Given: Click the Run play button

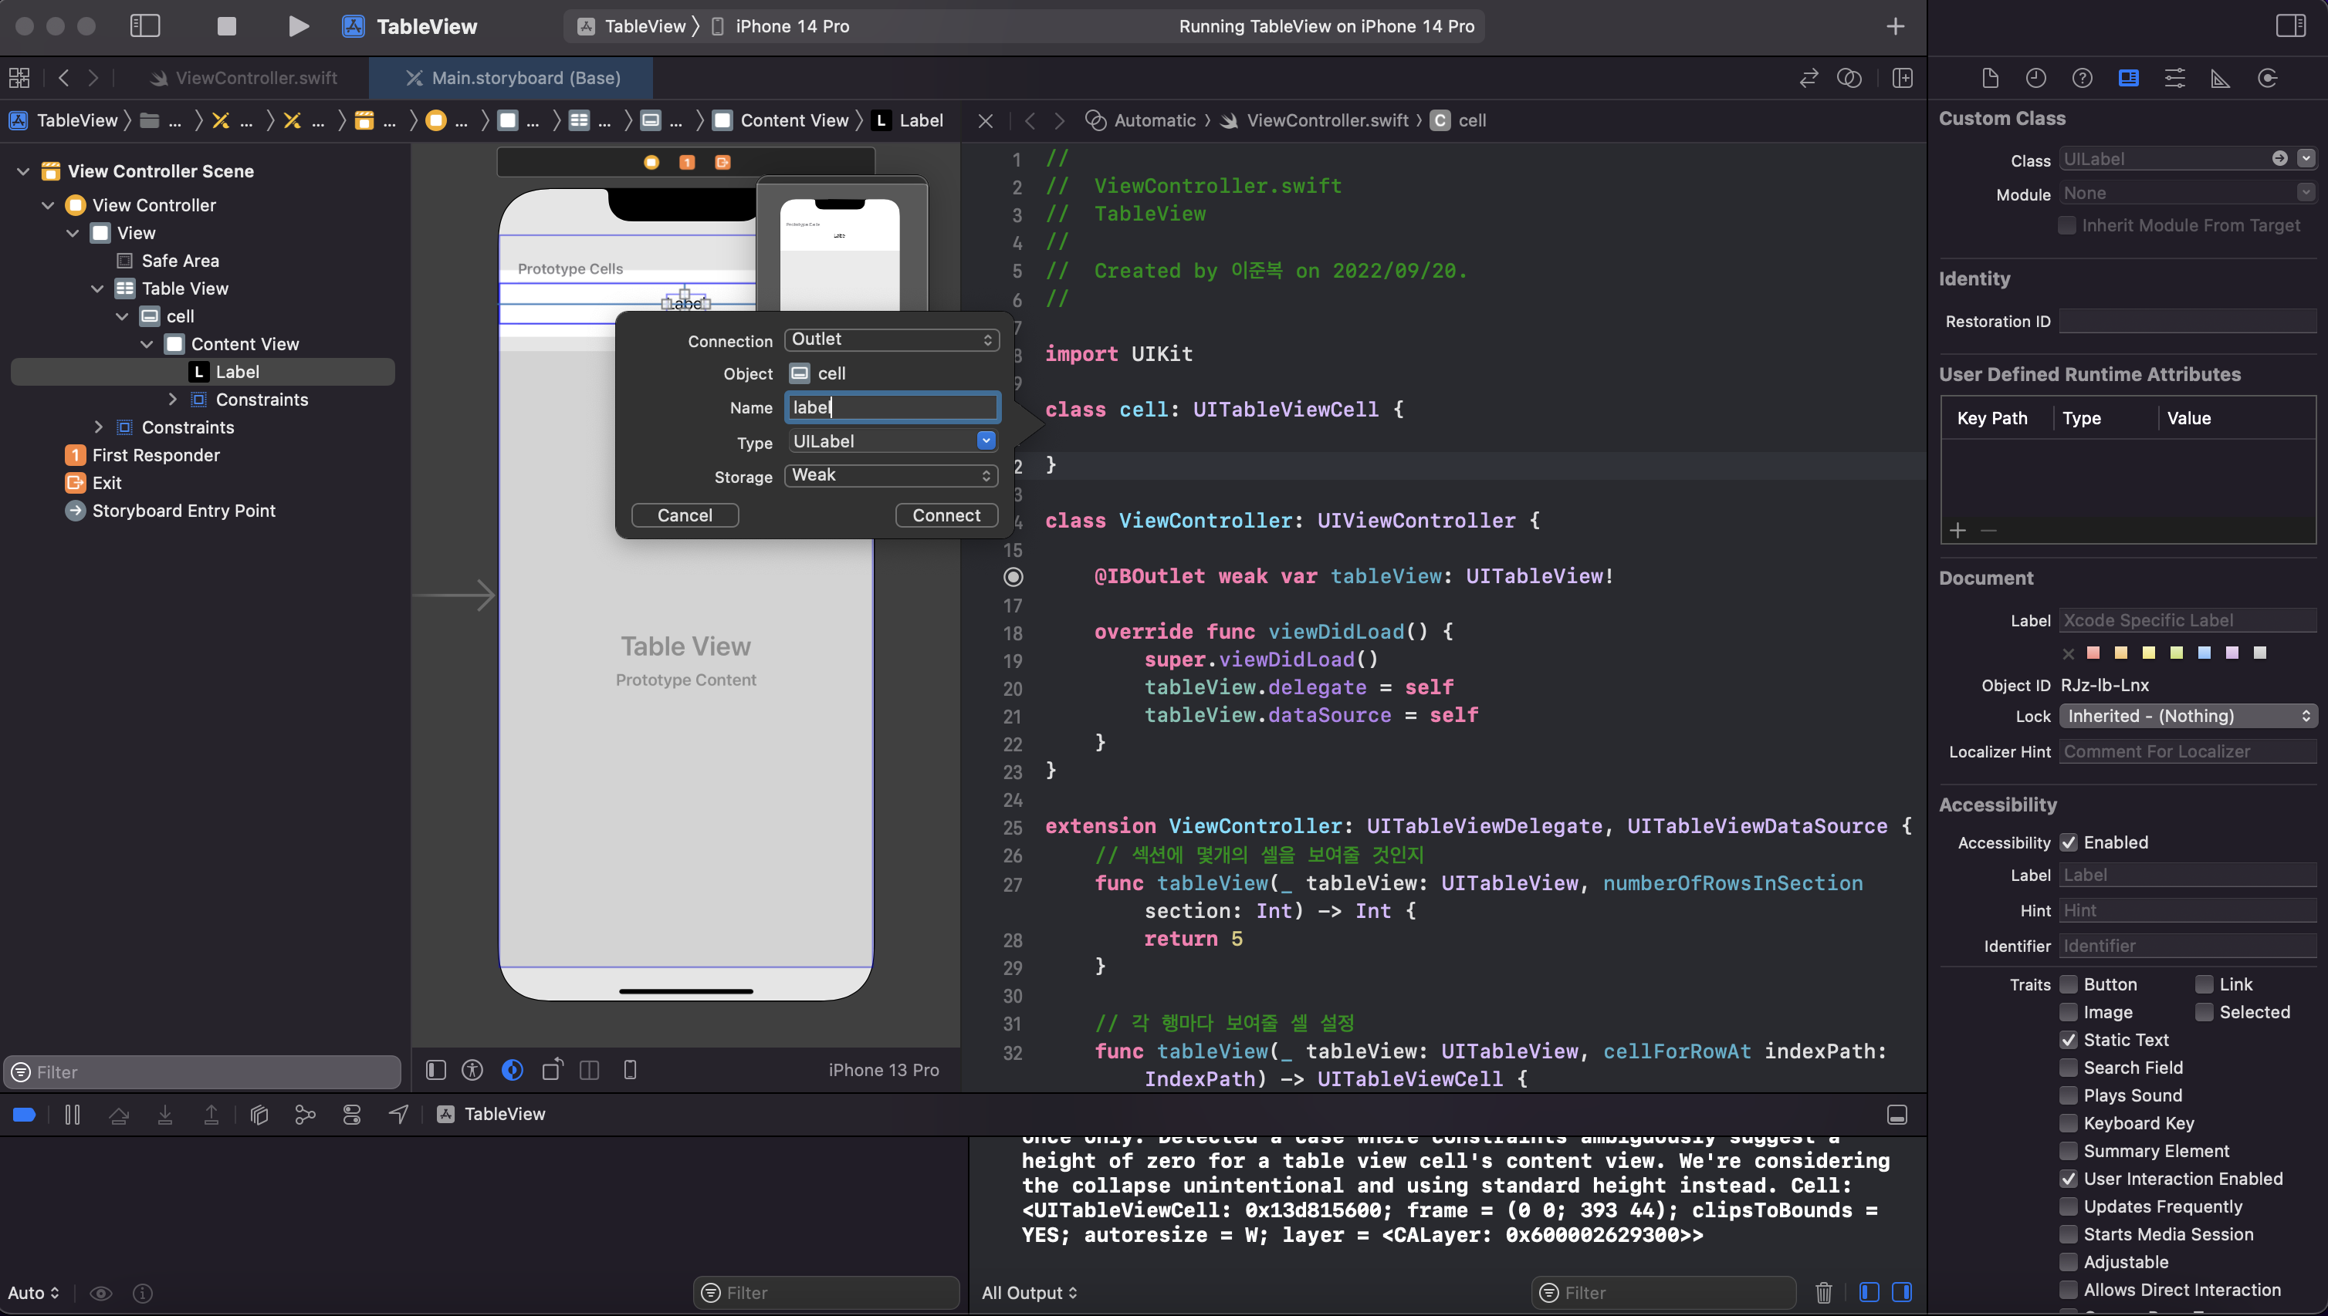Looking at the screenshot, I should point(297,26).
